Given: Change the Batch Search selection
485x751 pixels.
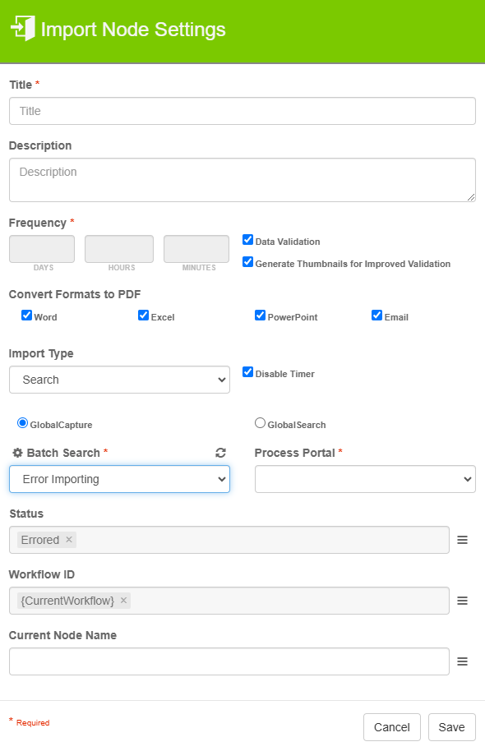Looking at the screenshot, I should click(x=119, y=478).
